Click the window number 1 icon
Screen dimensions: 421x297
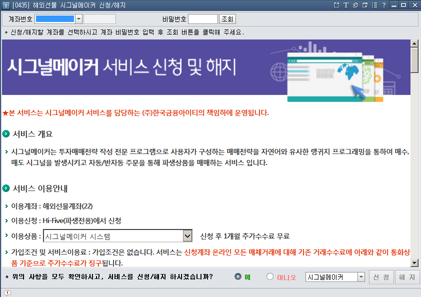point(5,5)
